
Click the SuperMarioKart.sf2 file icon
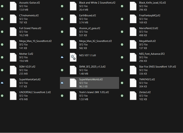[x=13, y=83]
